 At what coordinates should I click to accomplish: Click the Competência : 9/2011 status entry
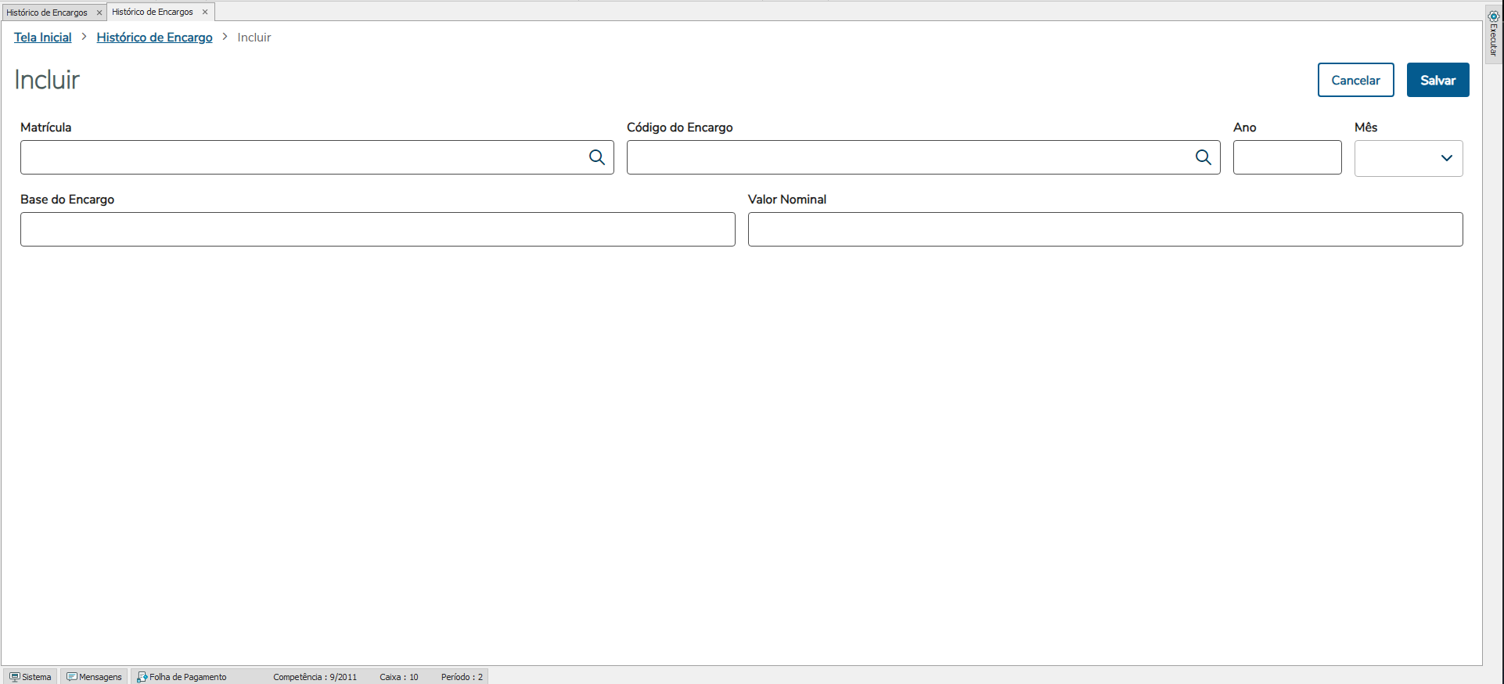coord(315,677)
